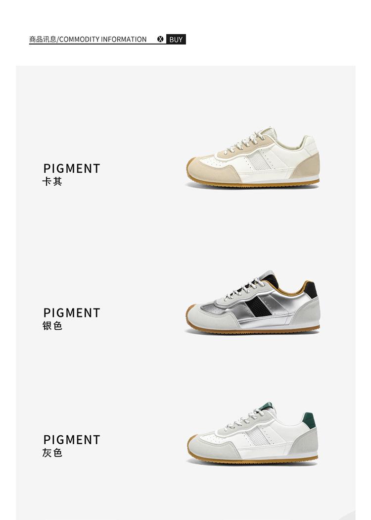Select the 银色 color label
This screenshot has height=520, width=371.
[x=52, y=326]
